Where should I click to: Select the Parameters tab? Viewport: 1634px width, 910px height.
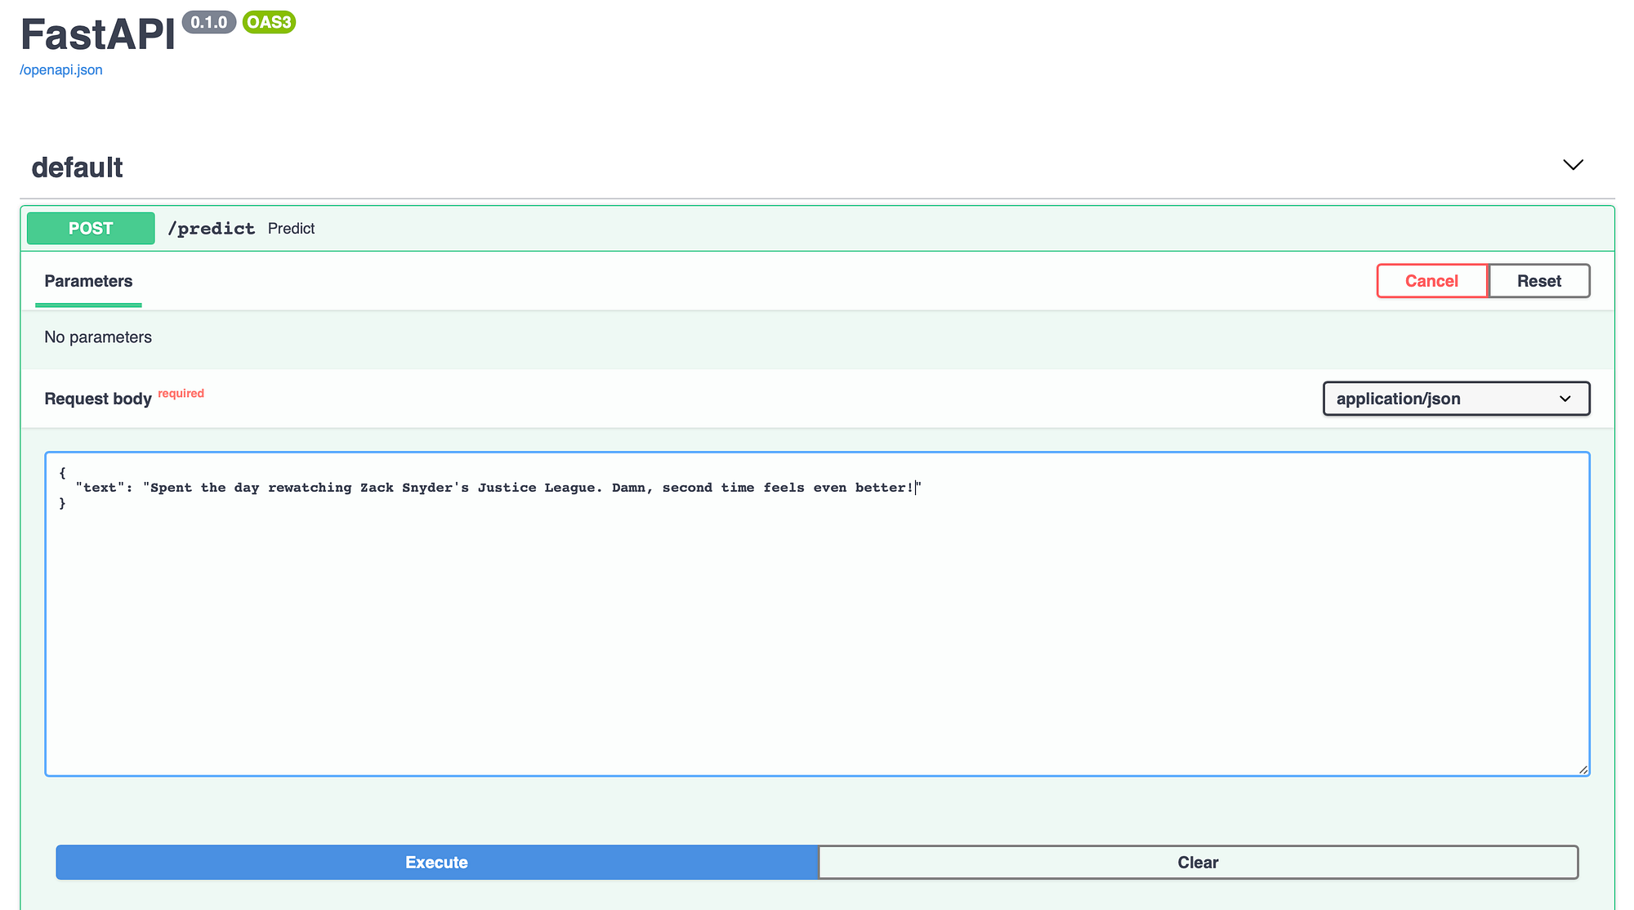point(88,282)
